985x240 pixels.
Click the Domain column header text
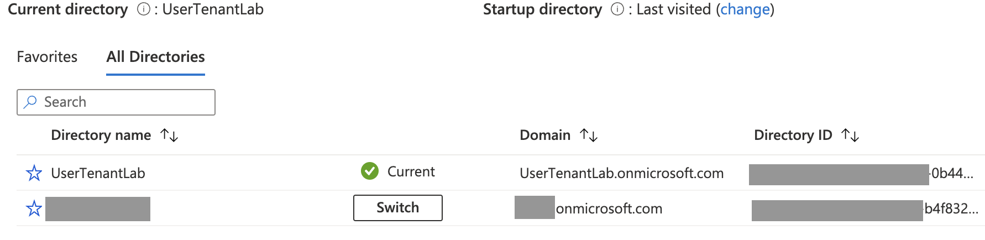tap(544, 135)
